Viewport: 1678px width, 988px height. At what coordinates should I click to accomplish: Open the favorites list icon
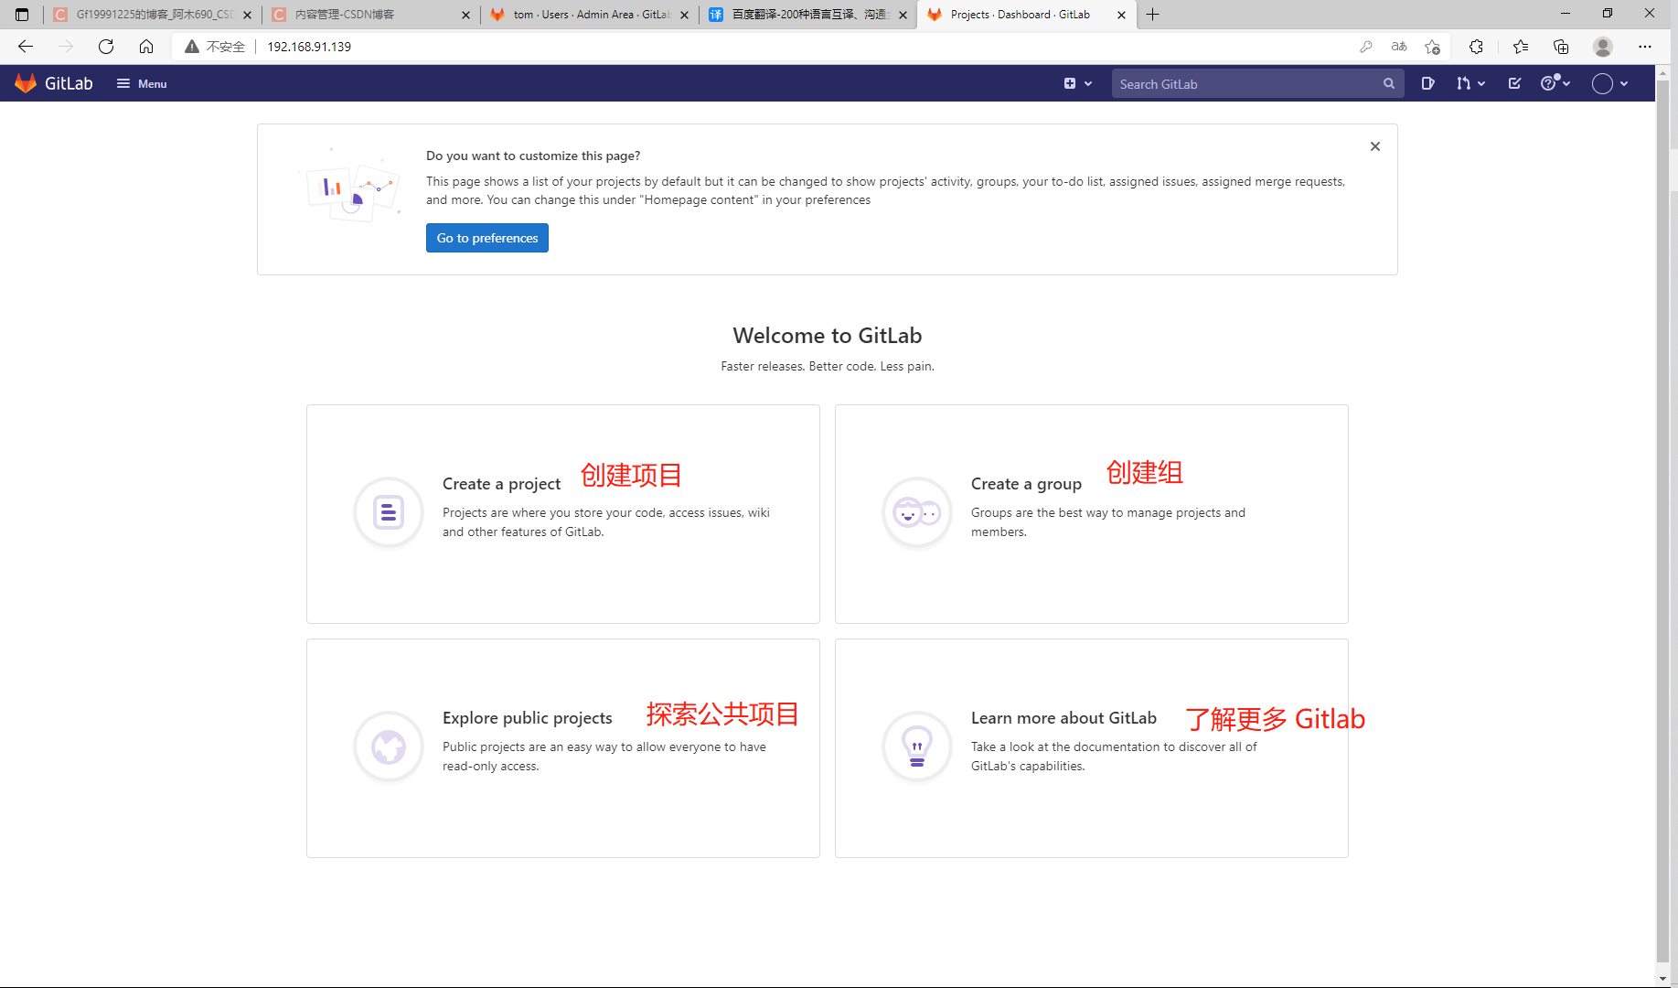(1521, 47)
